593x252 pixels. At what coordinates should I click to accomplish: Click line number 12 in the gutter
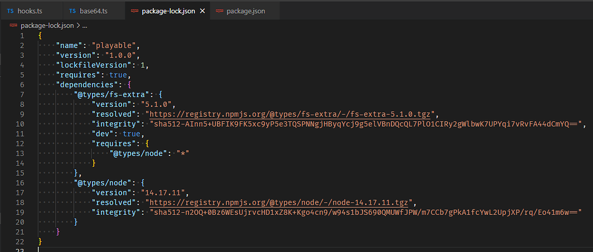pos(22,143)
